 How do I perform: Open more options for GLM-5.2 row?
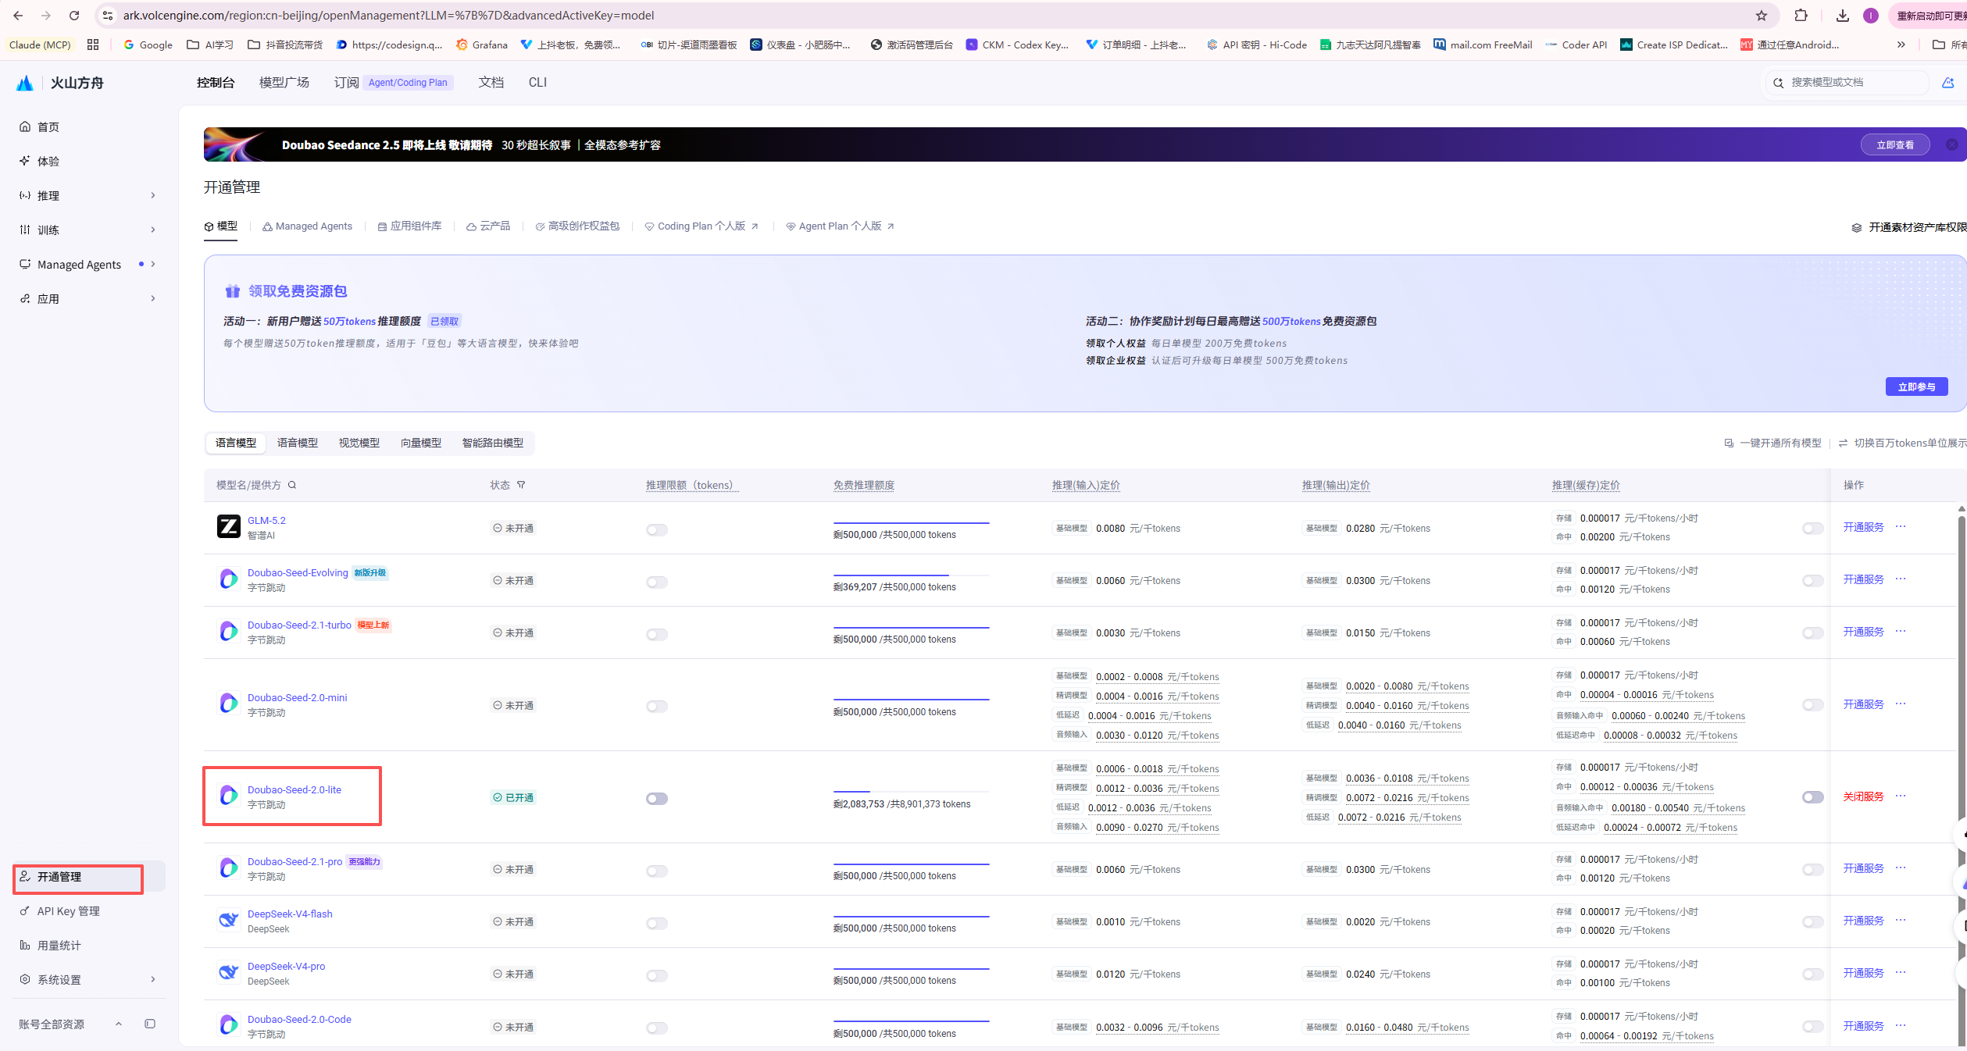[1901, 526]
